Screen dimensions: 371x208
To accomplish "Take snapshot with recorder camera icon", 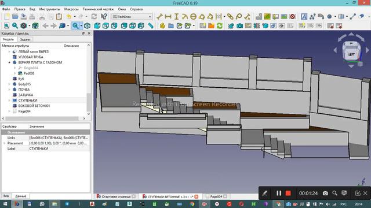I will point(325,193).
